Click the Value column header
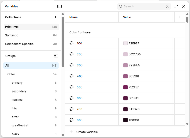Image resolution: width=190 pixels, height=138 pixels. (x=127, y=17)
